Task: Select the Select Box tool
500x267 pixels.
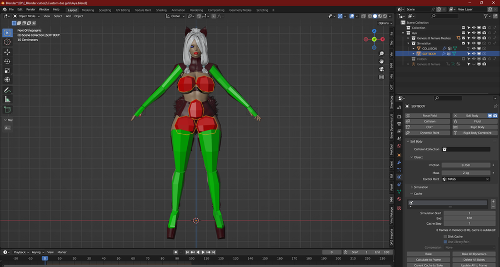Action: pyautogui.click(x=7, y=33)
